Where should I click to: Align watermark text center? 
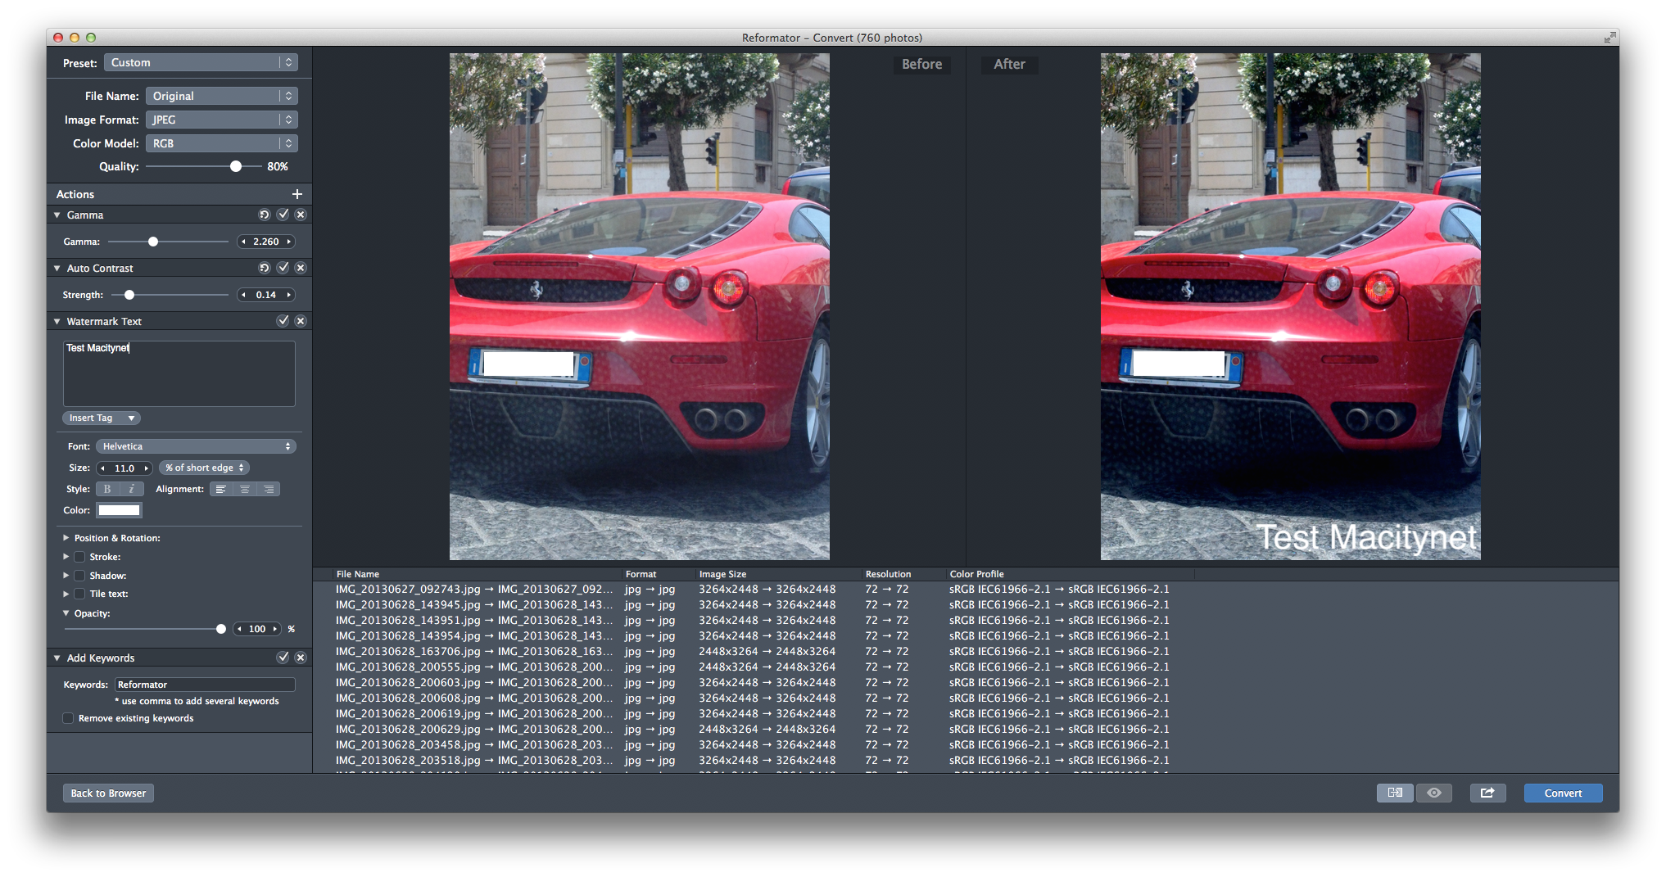click(x=245, y=489)
